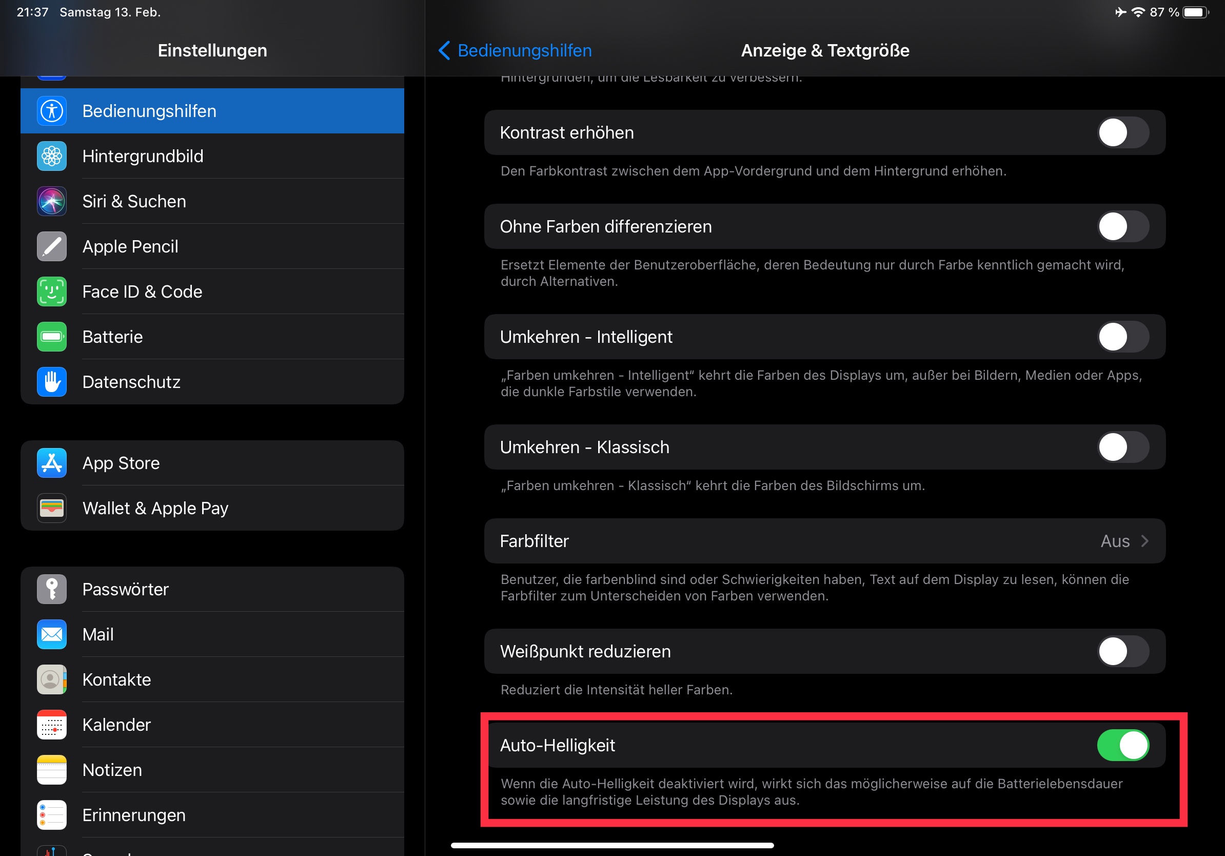Tap the Face ID & Code icon

click(52, 291)
